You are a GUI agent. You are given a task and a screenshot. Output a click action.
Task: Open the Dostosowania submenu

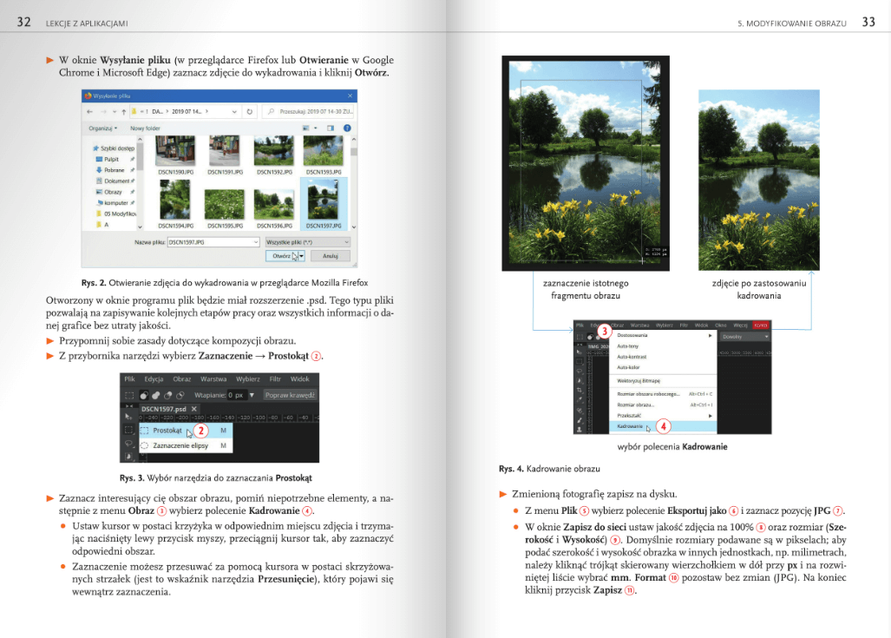tap(663, 335)
